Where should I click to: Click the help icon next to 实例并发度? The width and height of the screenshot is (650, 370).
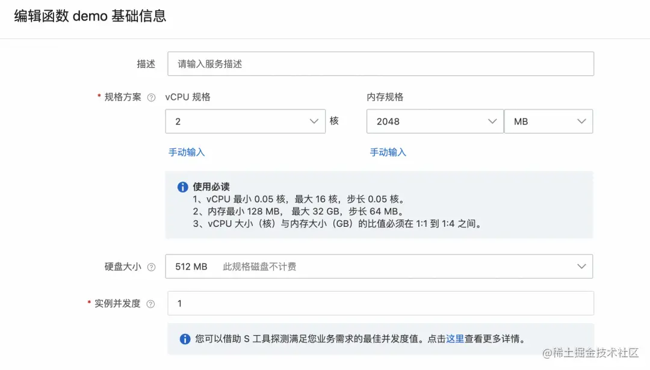pyautogui.click(x=150, y=304)
